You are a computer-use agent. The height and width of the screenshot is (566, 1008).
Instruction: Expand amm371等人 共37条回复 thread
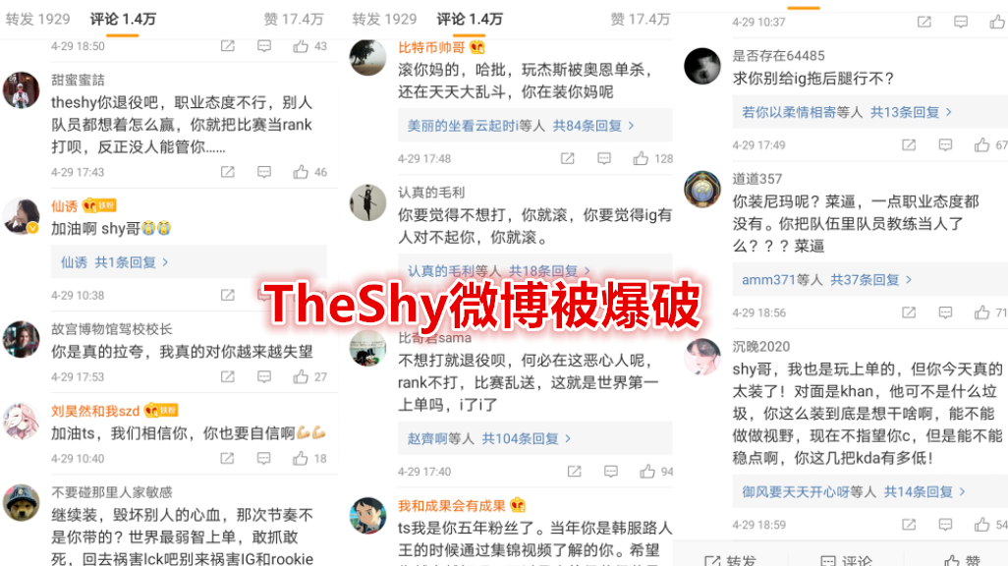click(x=826, y=280)
